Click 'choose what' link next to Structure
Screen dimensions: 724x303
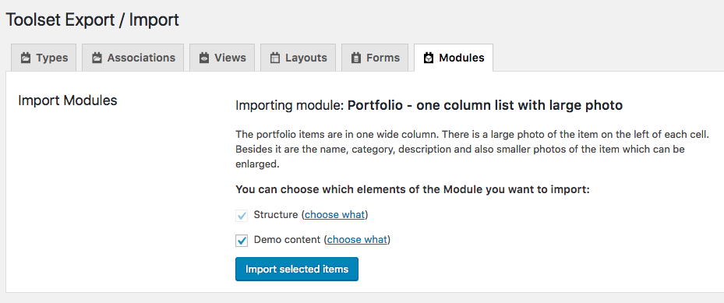pos(335,215)
